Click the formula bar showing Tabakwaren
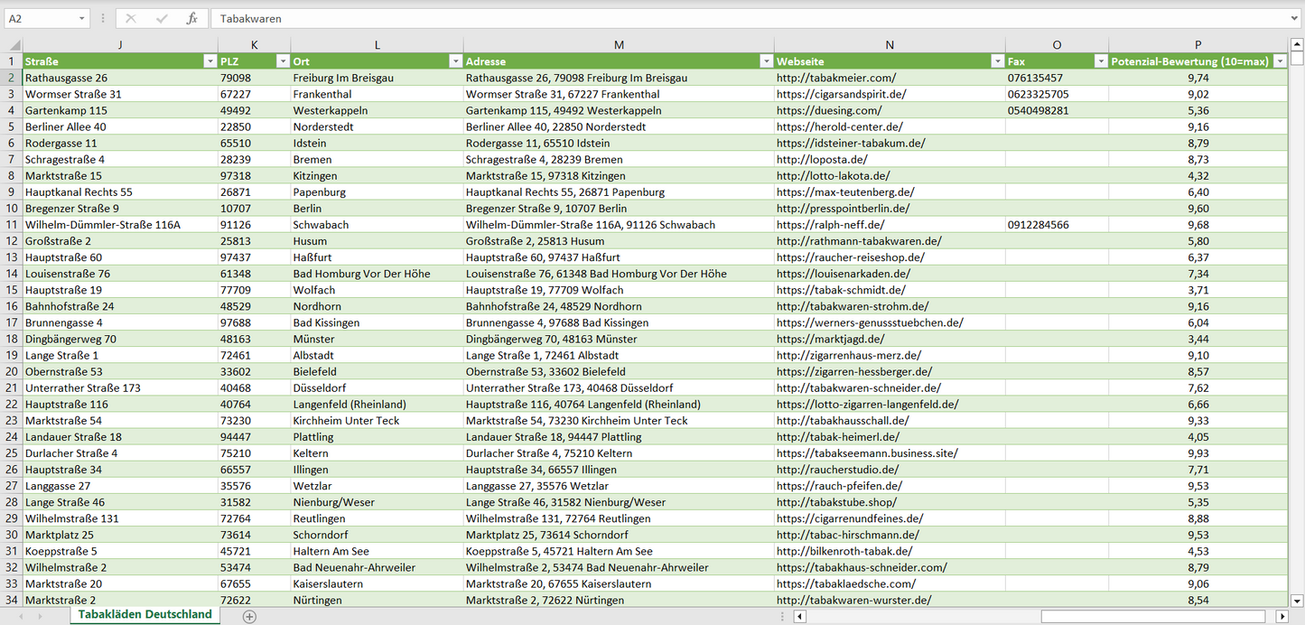Image resolution: width=1305 pixels, height=625 pixels. (x=722, y=18)
